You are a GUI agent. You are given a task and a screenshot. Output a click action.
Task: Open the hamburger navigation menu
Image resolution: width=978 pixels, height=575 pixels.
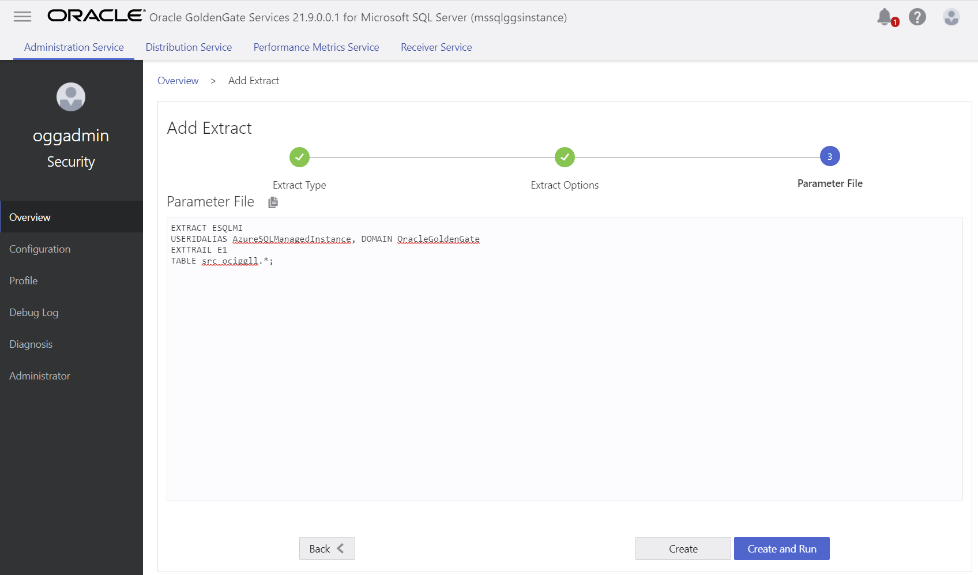coord(22,16)
